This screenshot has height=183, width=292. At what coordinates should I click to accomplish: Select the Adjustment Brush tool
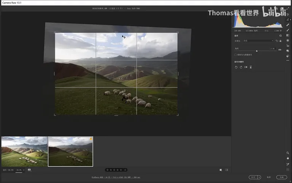288,30
